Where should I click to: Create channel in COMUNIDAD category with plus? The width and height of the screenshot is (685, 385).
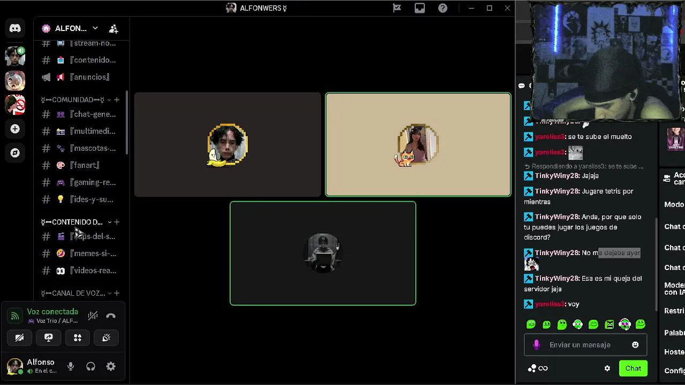[x=117, y=99]
